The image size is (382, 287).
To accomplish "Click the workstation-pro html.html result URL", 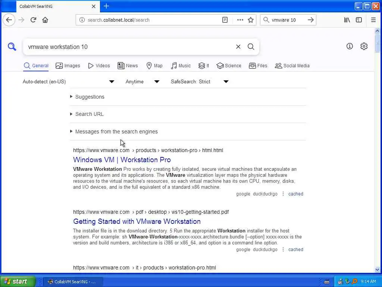I will (x=148, y=150).
